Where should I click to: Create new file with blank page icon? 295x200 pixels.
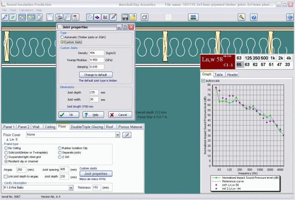(x=50, y=17)
